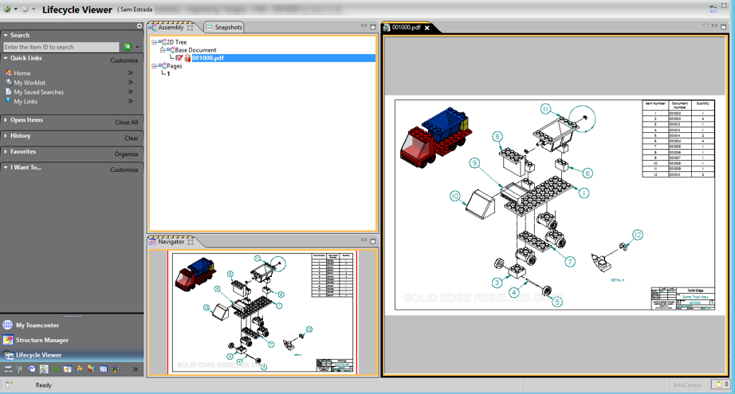735x394 pixels.
Task: Collapse the I Want To section
Action: (x=6, y=167)
